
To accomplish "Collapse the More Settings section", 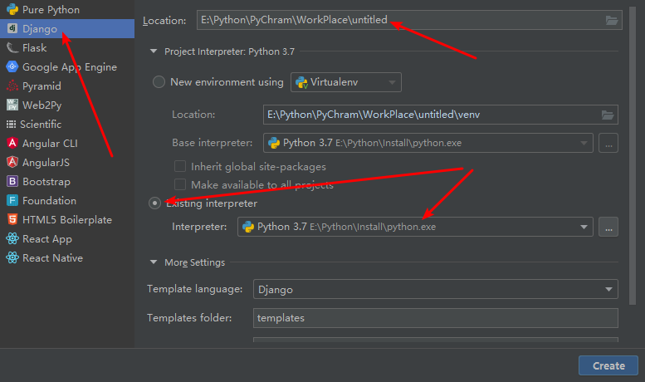I will [x=154, y=262].
